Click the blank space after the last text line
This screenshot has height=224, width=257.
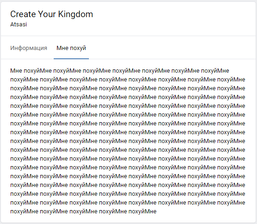tap(205, 212)
